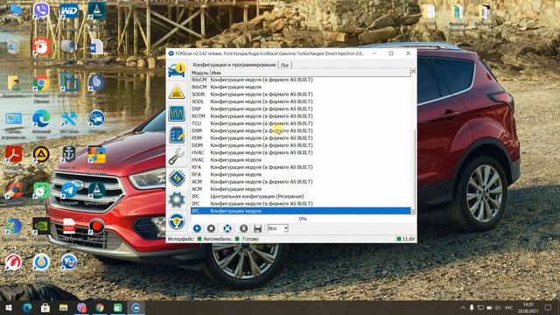Open World of Warships desktop shortcut
Viewport: 560px width, 315px height.
click(x=69, y=157)
